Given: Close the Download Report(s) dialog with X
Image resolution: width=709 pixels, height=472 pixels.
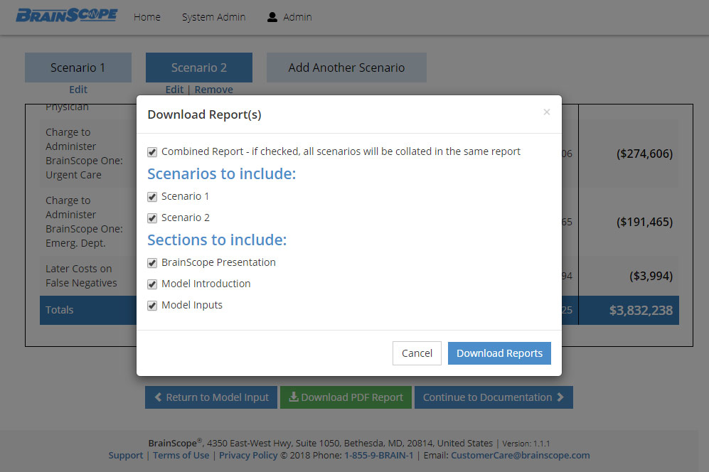Looking at the screenshot, I should pos(547,112).
